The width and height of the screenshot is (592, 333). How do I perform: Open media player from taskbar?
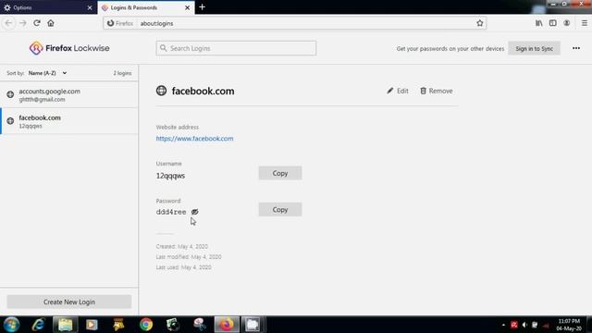point(92,325)
